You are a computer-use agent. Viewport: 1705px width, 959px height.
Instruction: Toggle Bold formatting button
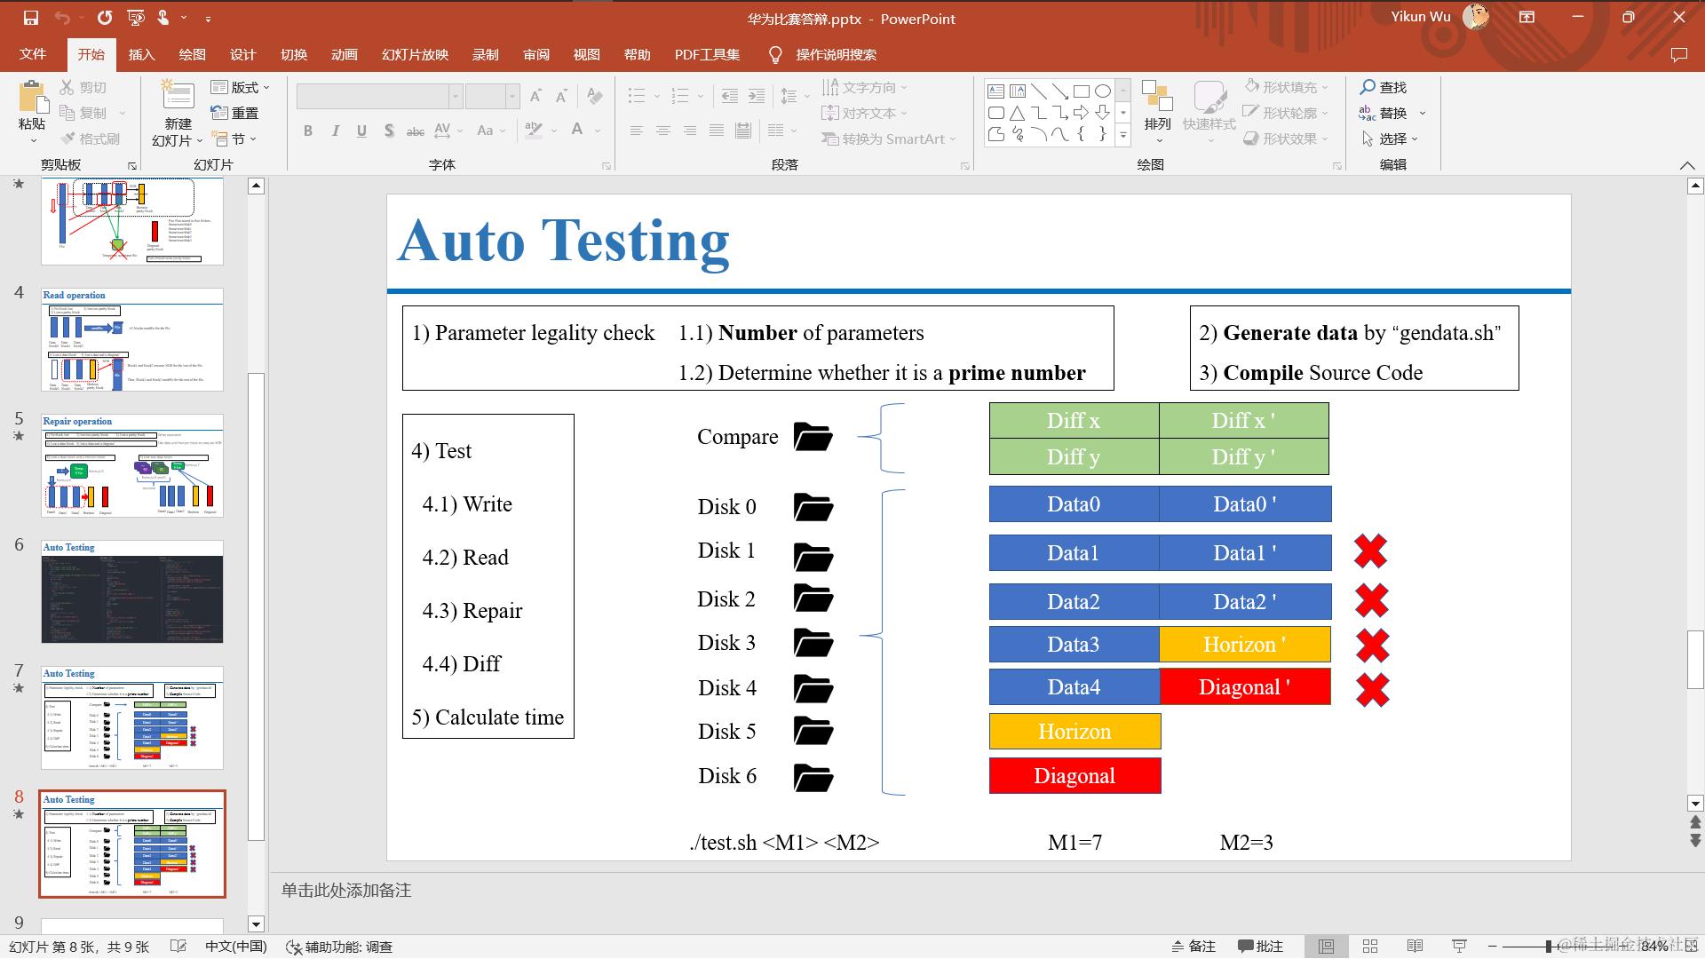(308, 131)
